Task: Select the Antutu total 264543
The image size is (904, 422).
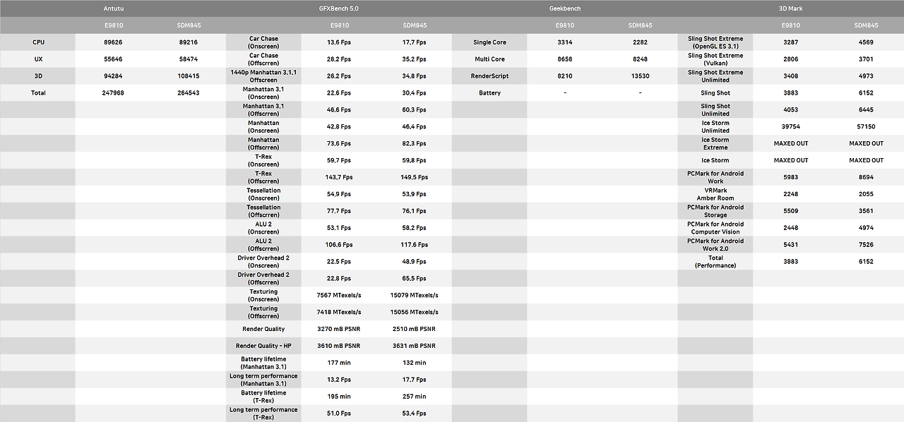Action: tap(189, 93)
